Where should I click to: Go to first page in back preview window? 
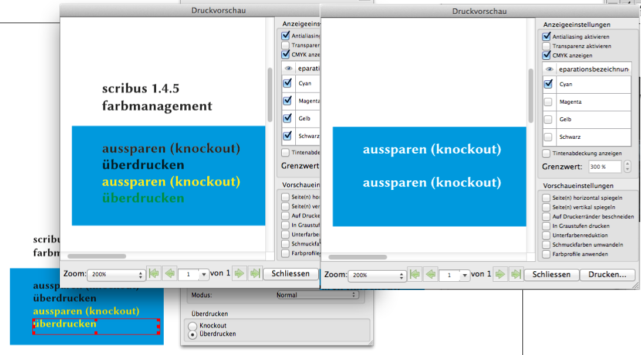[154, 274]
